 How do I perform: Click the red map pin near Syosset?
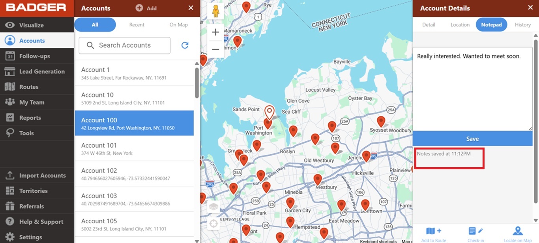click(x=381, y=121)
